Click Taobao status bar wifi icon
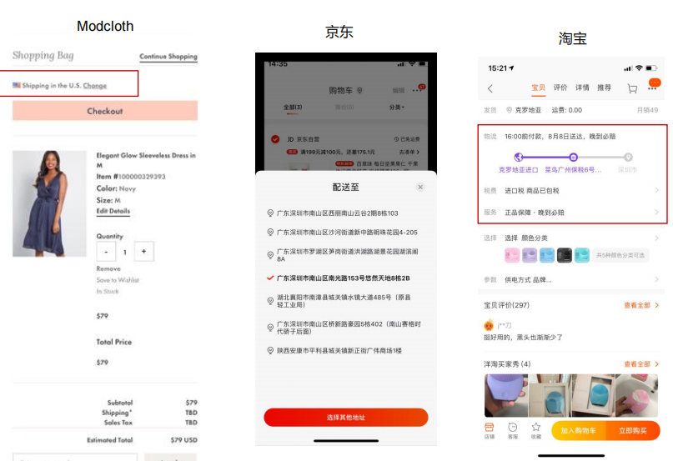 [639, 68]
